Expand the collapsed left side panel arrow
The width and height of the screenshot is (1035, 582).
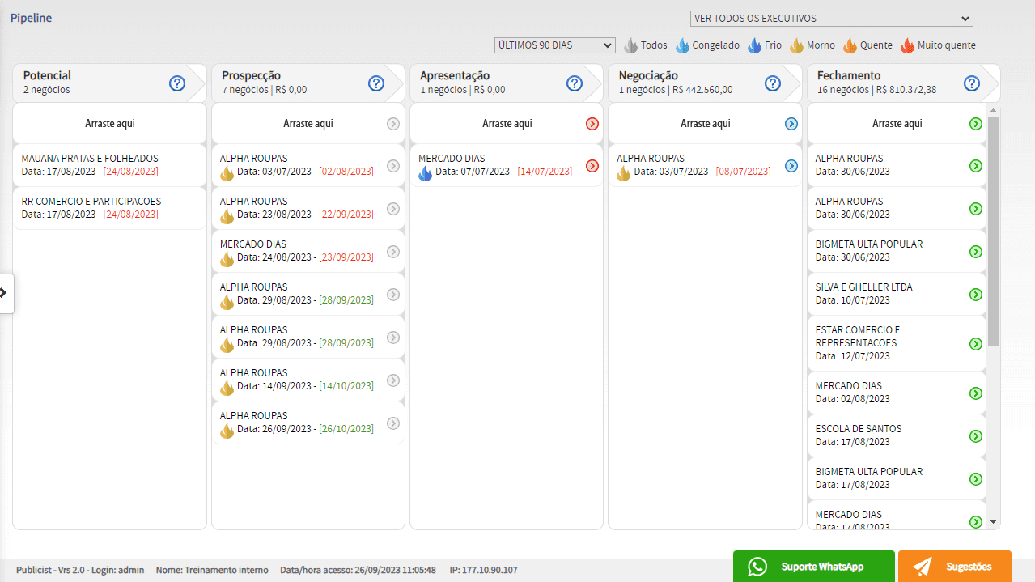pyautogui.click(x=5, y=293)
